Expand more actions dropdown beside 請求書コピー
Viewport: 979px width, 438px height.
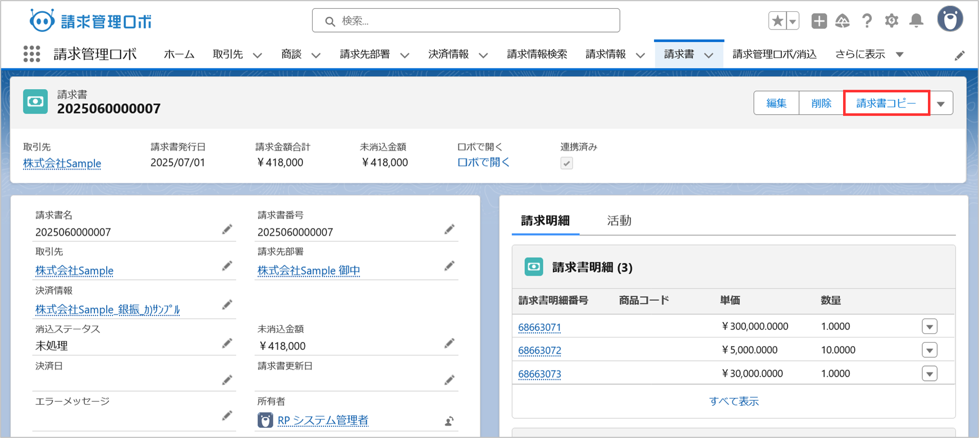point(941,104)
